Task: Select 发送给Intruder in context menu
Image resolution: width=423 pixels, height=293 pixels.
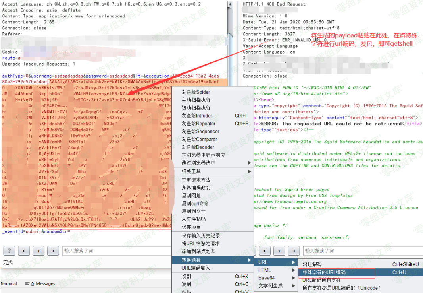Action: click(x=197, y=116)
